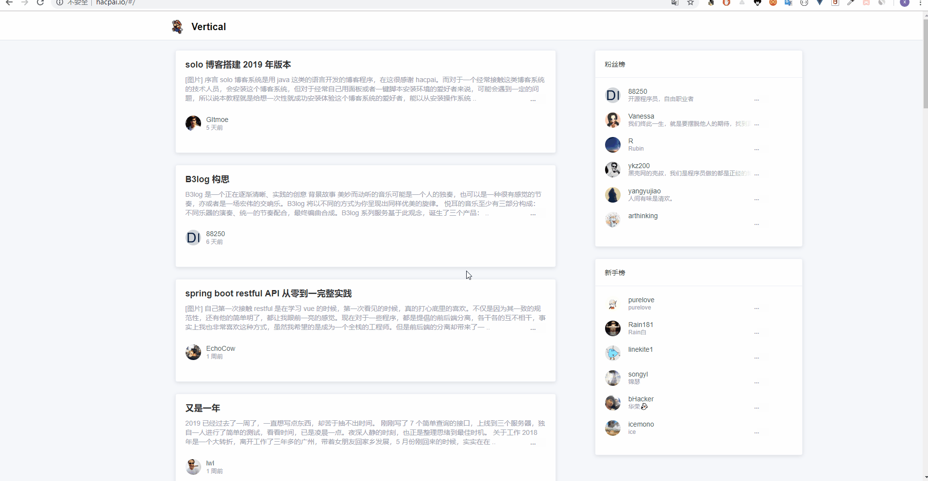Click the page's vertical scrollbar thumb
Image resolution: width=928 pixels, height=481 pixels.
(x=925, y=63)
